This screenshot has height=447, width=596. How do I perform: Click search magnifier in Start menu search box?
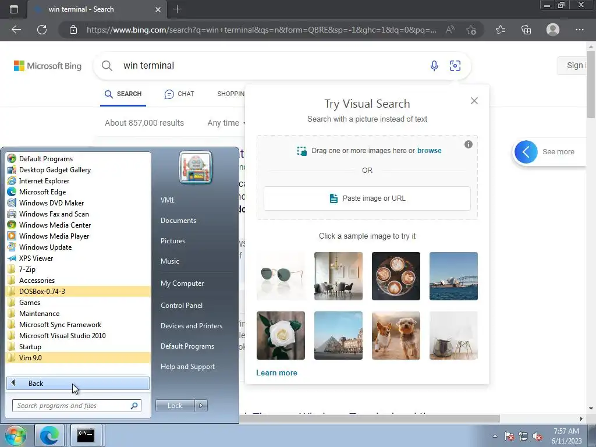(134, 406)
